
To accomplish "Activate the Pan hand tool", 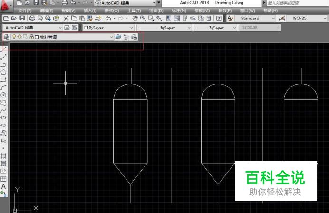I will [135, 19].
